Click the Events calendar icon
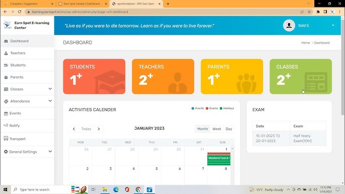Viewport: 345px width, 194px height. [x=6, y=114]
